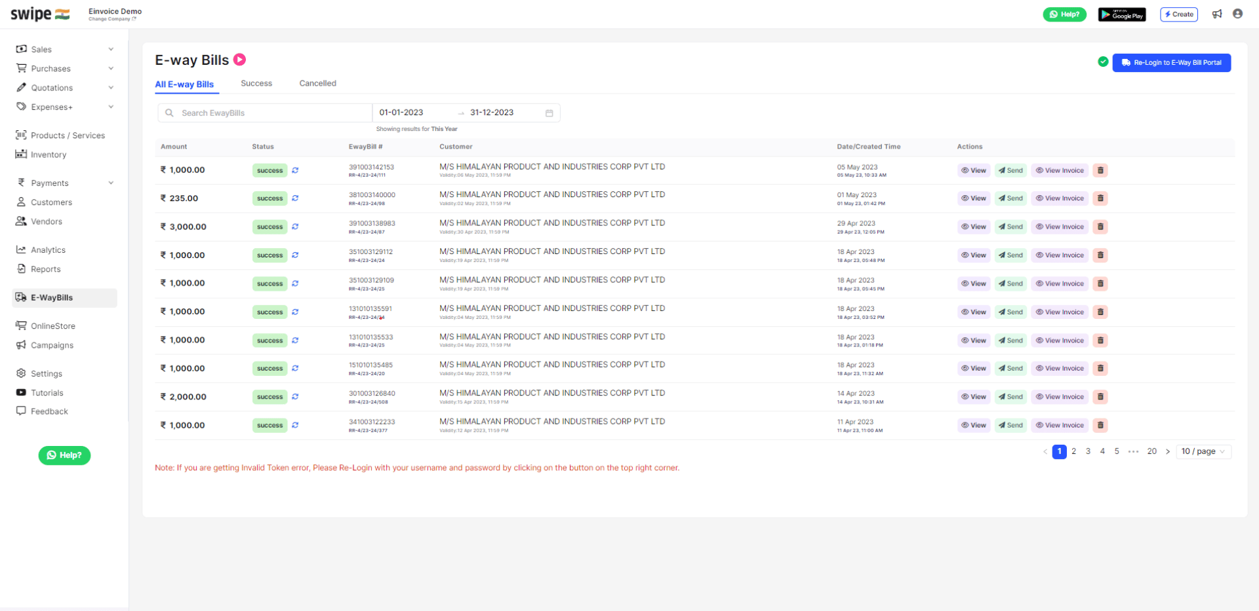The height and width of the screenshot is (611, 1259).
Task: Click the Search EwayBills field
Action: pyautogui.click(x=265, y=113)
